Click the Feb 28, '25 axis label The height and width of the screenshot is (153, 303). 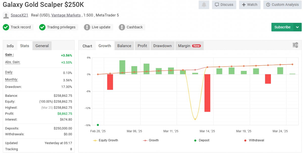pyautogui.click(x=98, y=131)
